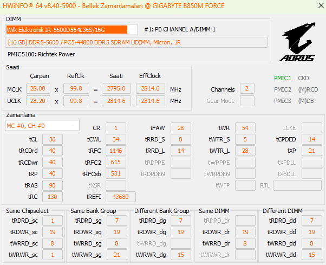Click the UCLK multiplier value 28.20
The width and height of the screenshot is (326, 265).
[x=38, y=101]
